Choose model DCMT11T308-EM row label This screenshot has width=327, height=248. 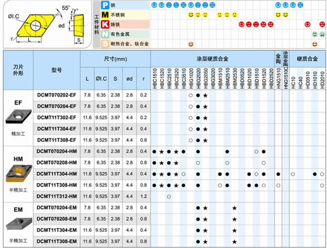[56, 241]
